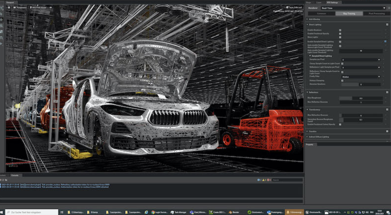Screen dimensions: 391x215
Task: Enable the Show Lights checkbox
Action: (340, 37)
